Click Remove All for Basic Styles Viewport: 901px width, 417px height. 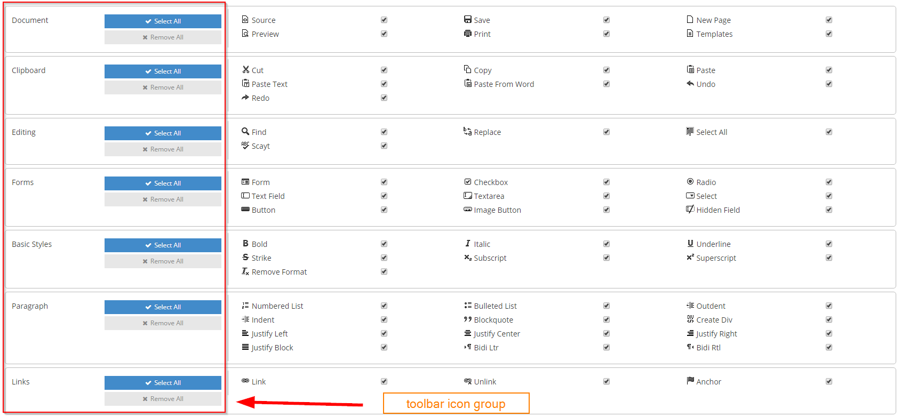pos(163,261)
